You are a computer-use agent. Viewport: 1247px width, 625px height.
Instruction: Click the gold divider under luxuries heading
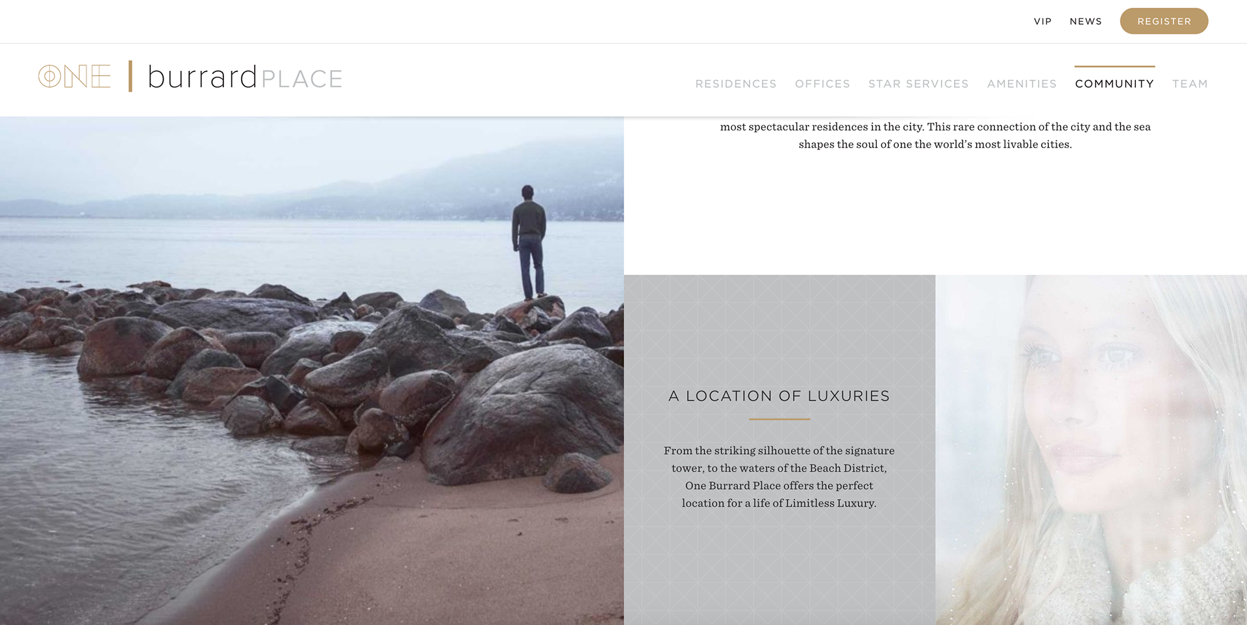pyautogui.click(x=779, y=419)
